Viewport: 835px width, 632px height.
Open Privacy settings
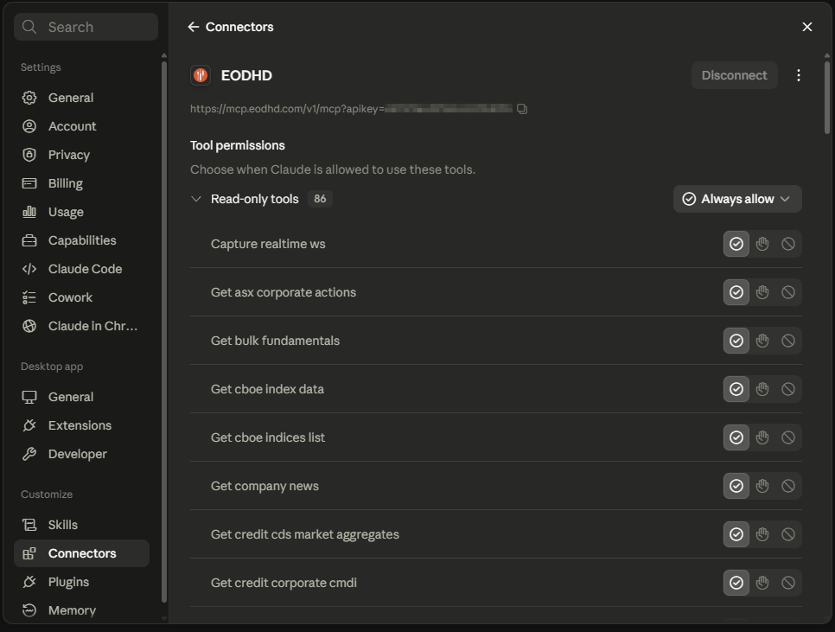tap(81, 155)
